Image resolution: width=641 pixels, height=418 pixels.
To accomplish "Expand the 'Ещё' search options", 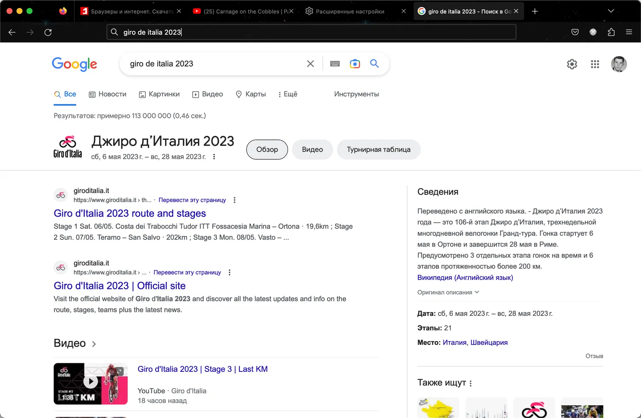I will [x=288, y=94].
